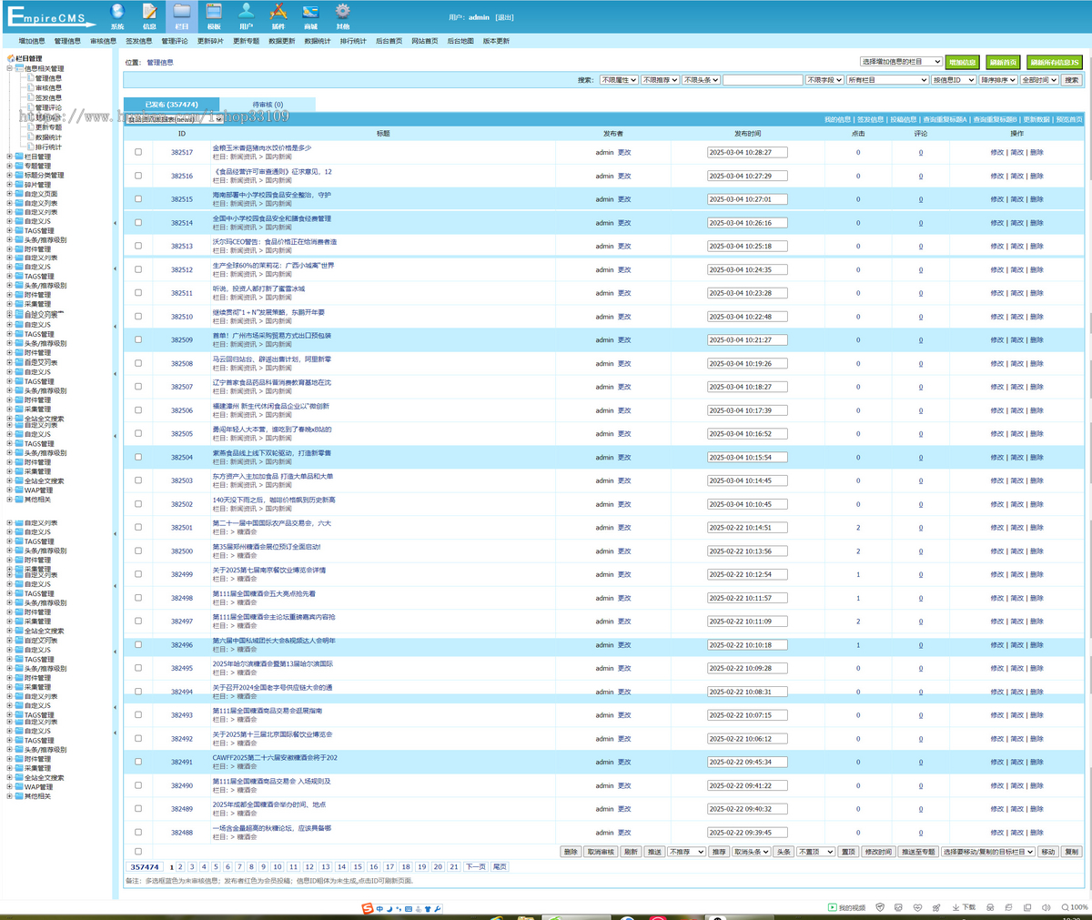
Task: Click the 栏目管理 home icon in sidebar header
Action: pyautogui.click(x=11, y=58)
